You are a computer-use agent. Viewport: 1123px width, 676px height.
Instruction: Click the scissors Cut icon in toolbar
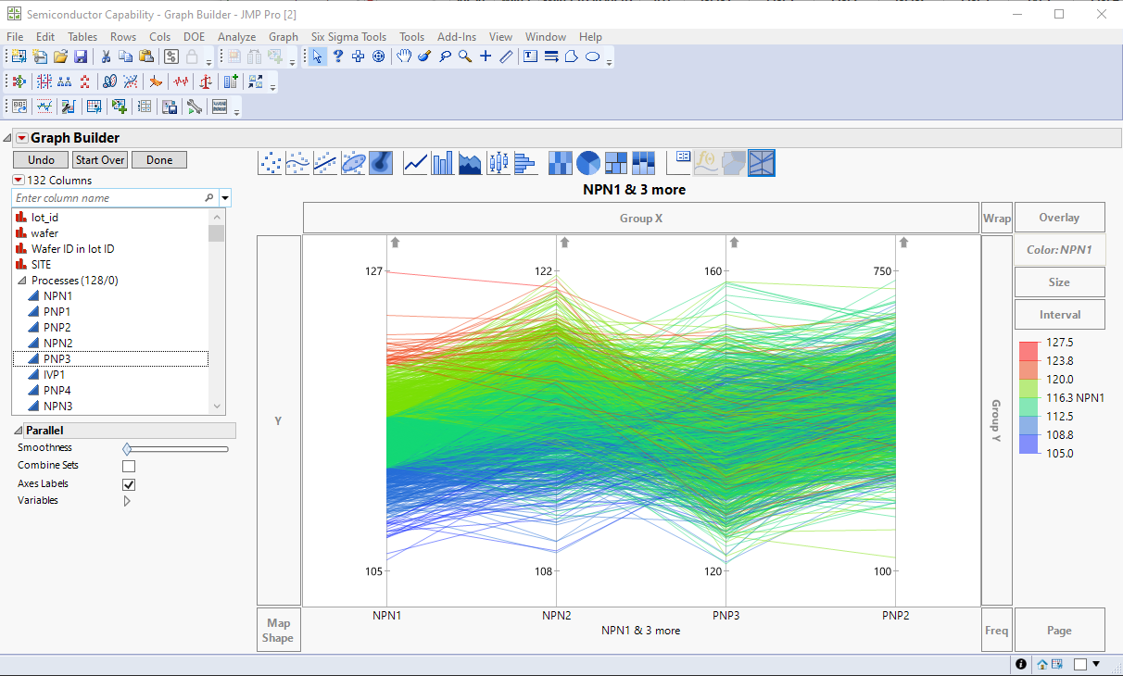(x=107, y=56)
